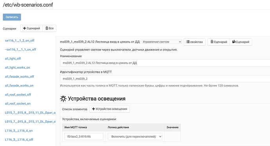Select the all_roof_socket_on scenario
This screenshot has width=270, height=146.
(18, 104)
